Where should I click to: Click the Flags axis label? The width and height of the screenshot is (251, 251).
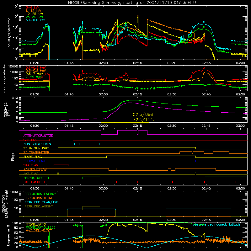(13, 157)
